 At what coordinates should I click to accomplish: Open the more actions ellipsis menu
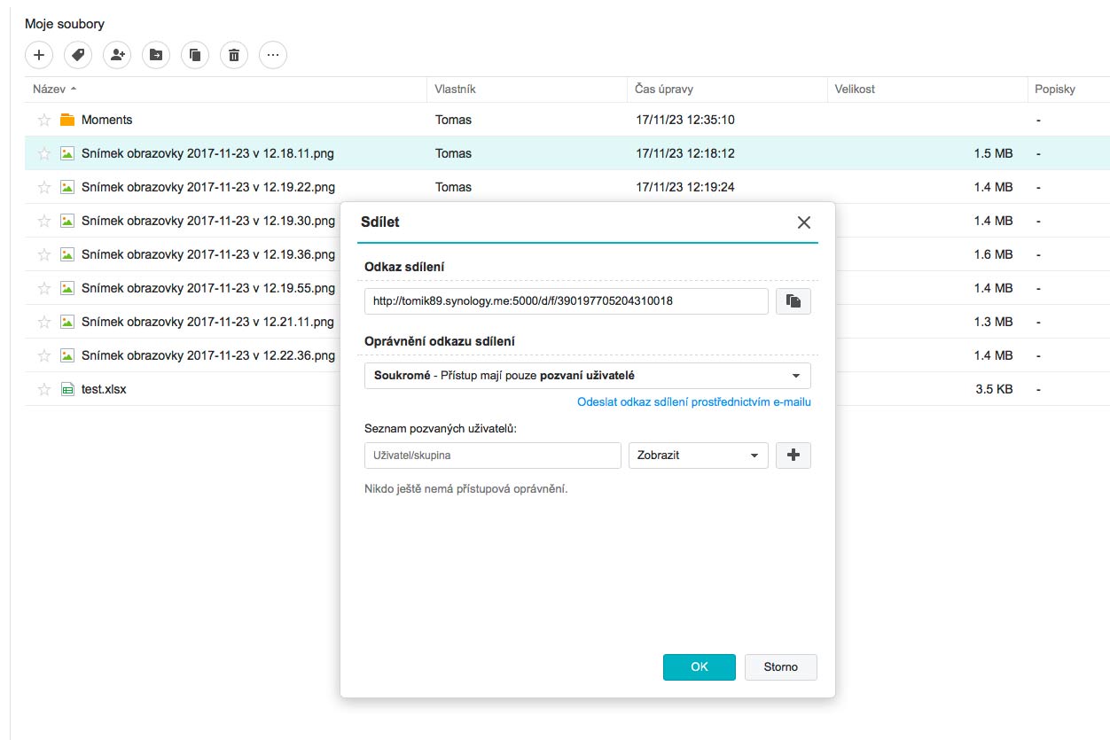(273, 55)
